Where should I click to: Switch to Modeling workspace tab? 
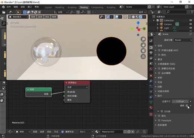[x=60, y=7]
